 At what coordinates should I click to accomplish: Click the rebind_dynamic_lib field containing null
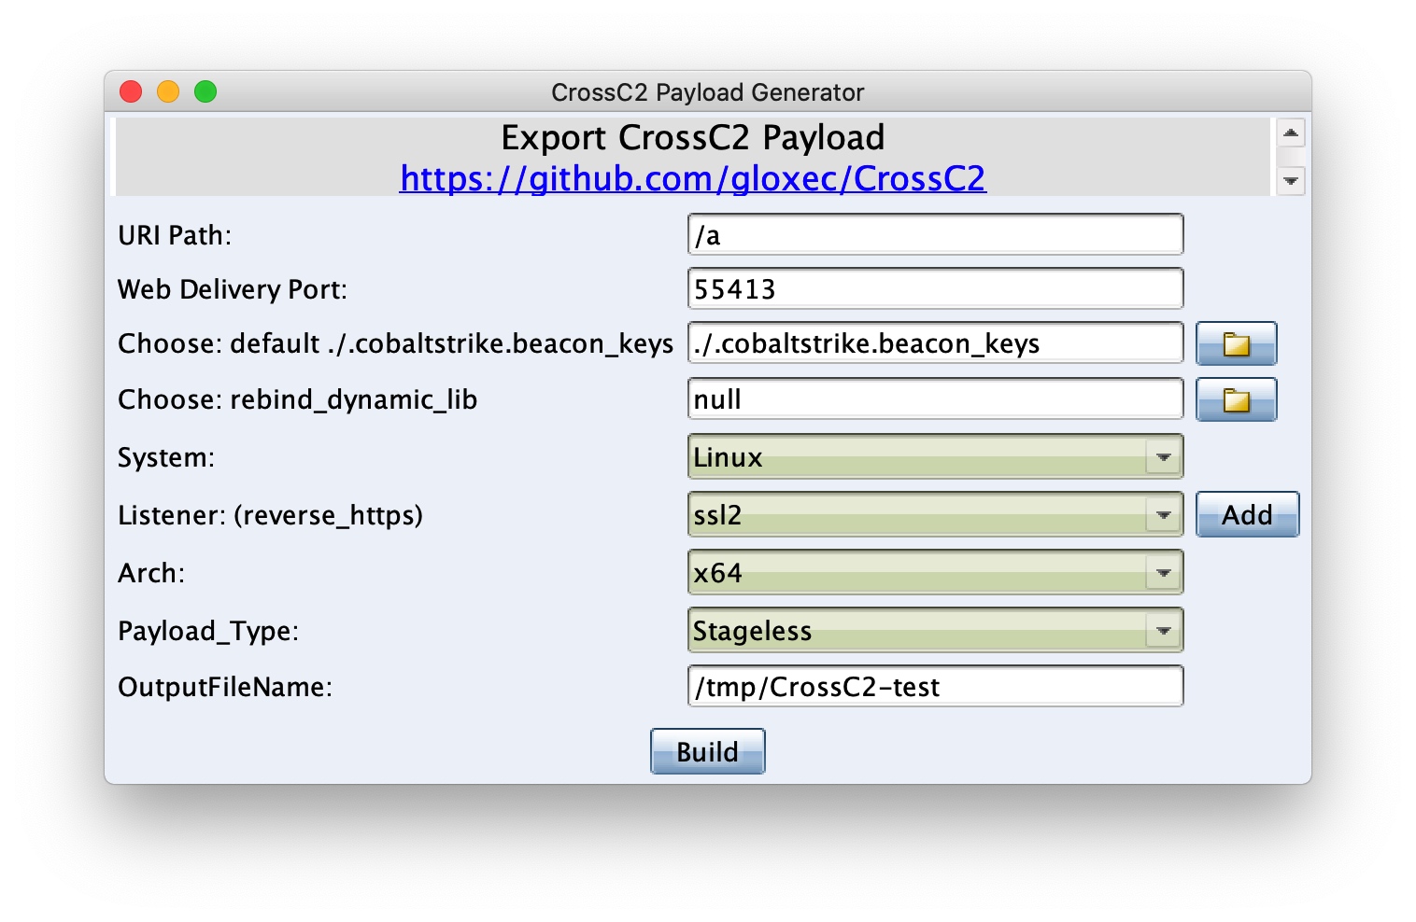click(x=935, y=399)
